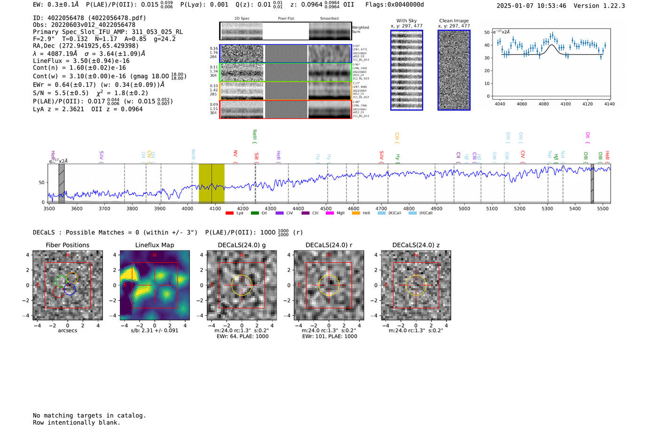Click the red fiber circle in Fiber Positions

59,292
